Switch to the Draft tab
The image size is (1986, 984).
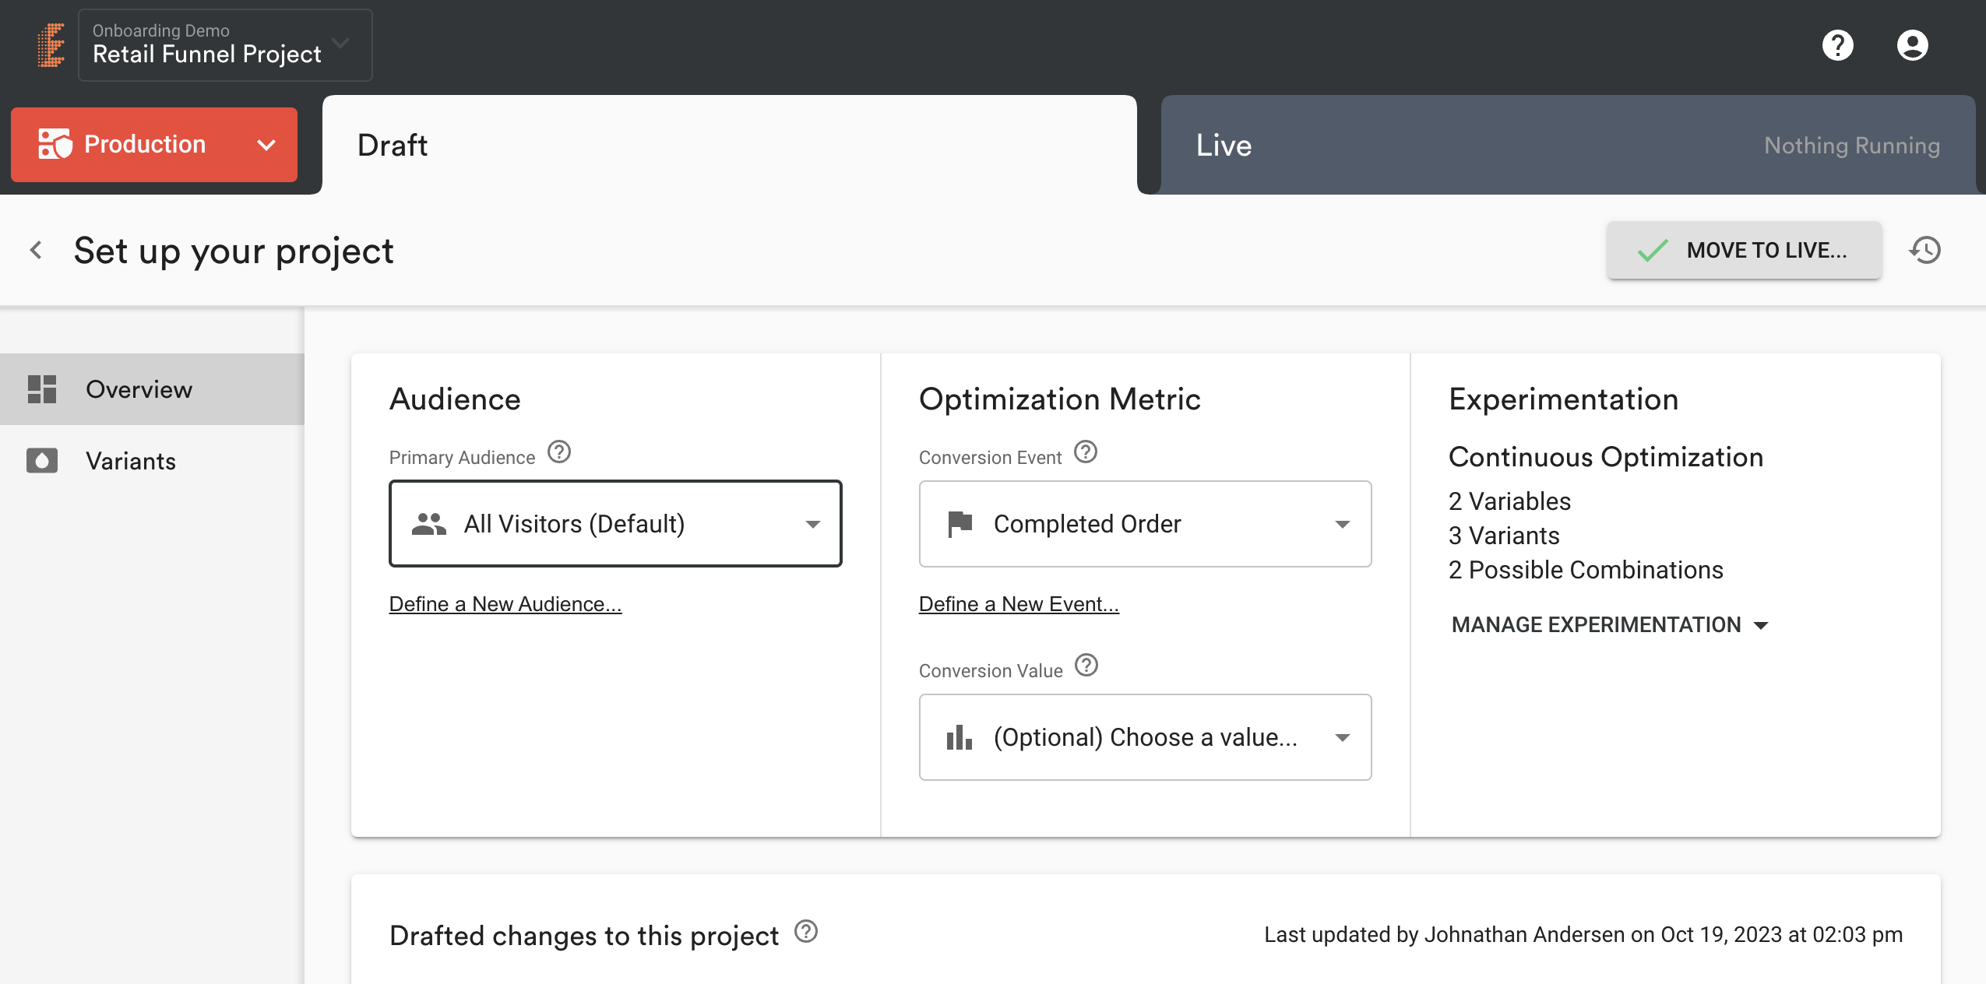[x=730, y=145]
